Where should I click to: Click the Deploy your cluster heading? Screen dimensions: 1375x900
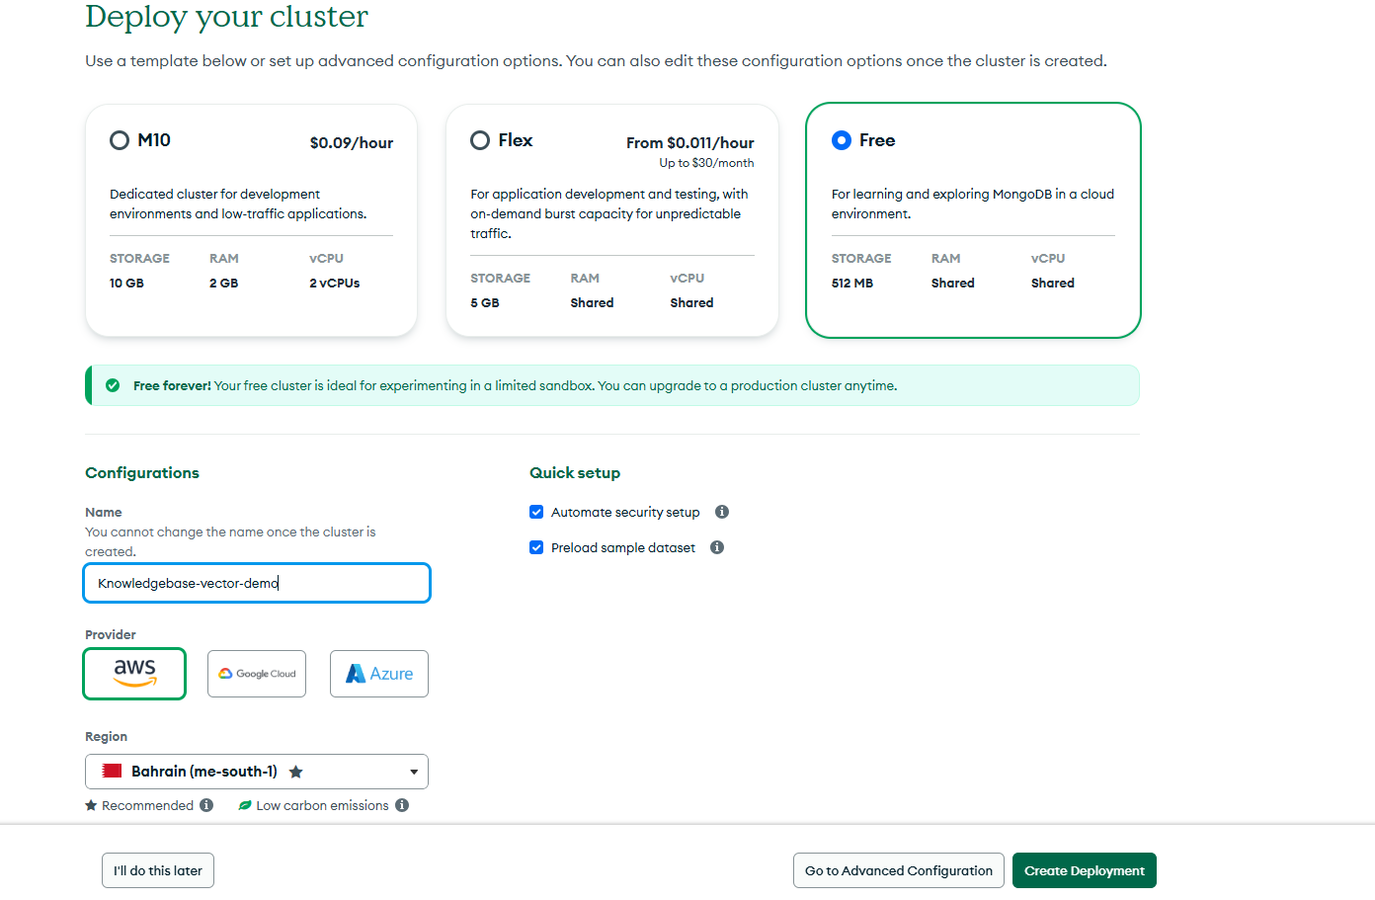click(226, 17)
